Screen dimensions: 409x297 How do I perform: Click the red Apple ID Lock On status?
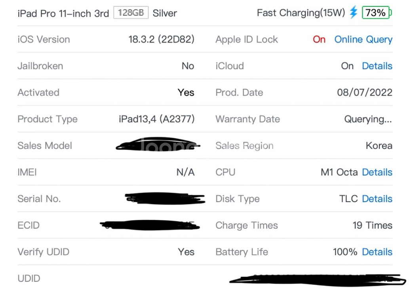pyautogui.click(x=319, y=40)
